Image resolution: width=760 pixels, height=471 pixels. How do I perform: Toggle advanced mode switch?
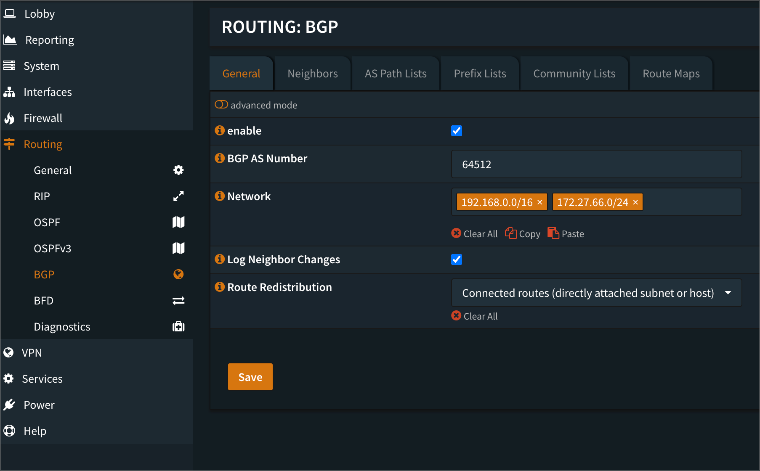coord(221,105)
